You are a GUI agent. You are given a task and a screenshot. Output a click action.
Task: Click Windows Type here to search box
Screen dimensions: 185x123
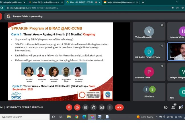click(x=24, y=117)
